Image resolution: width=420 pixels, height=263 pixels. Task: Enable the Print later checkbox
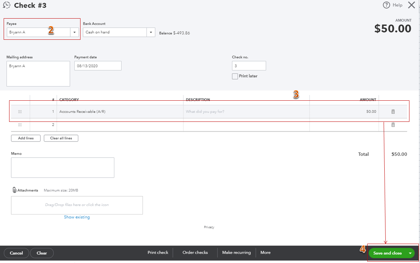235,76
